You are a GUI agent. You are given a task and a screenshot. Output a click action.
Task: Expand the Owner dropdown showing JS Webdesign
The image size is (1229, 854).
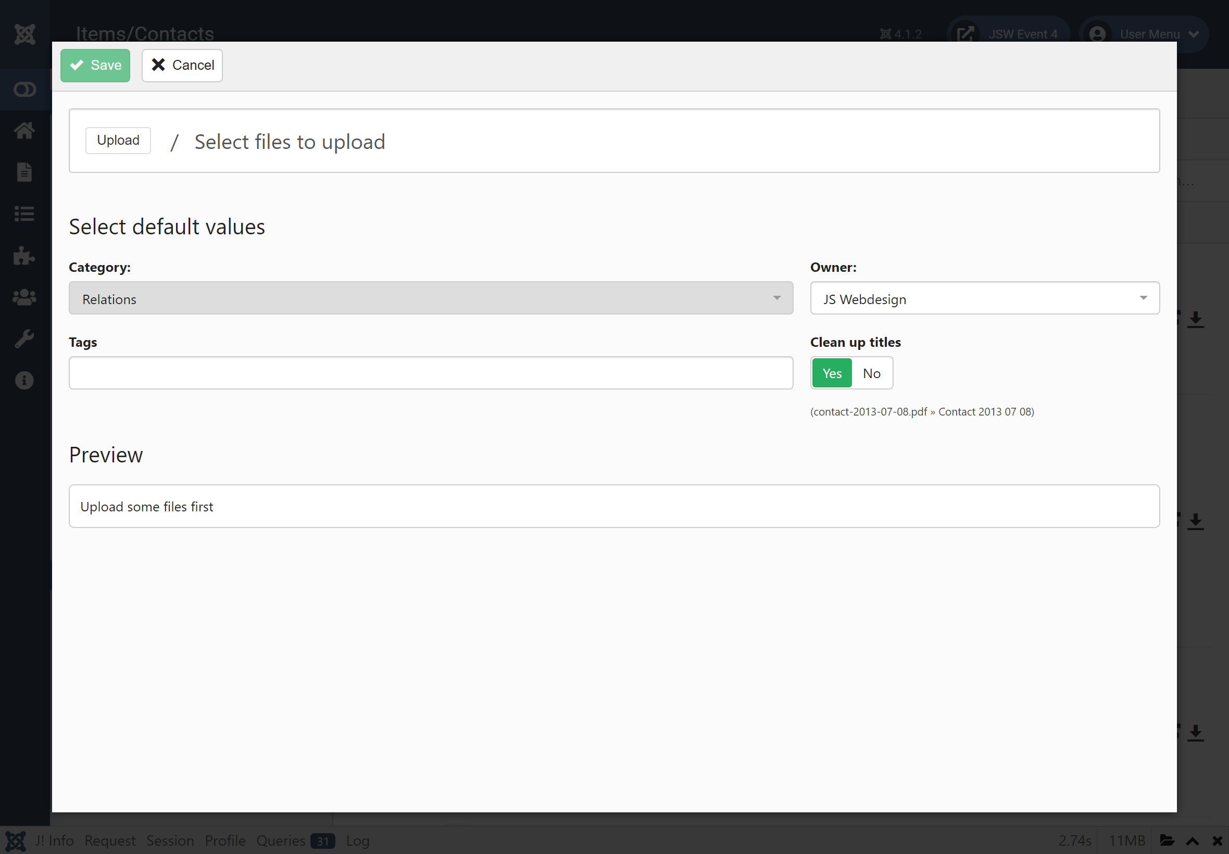pos(984,298)
